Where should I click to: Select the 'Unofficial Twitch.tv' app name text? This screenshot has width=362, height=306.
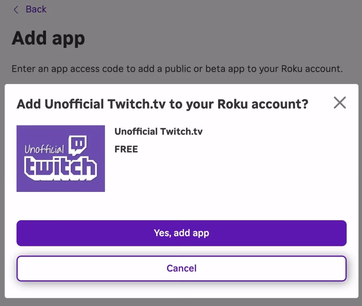158,131
